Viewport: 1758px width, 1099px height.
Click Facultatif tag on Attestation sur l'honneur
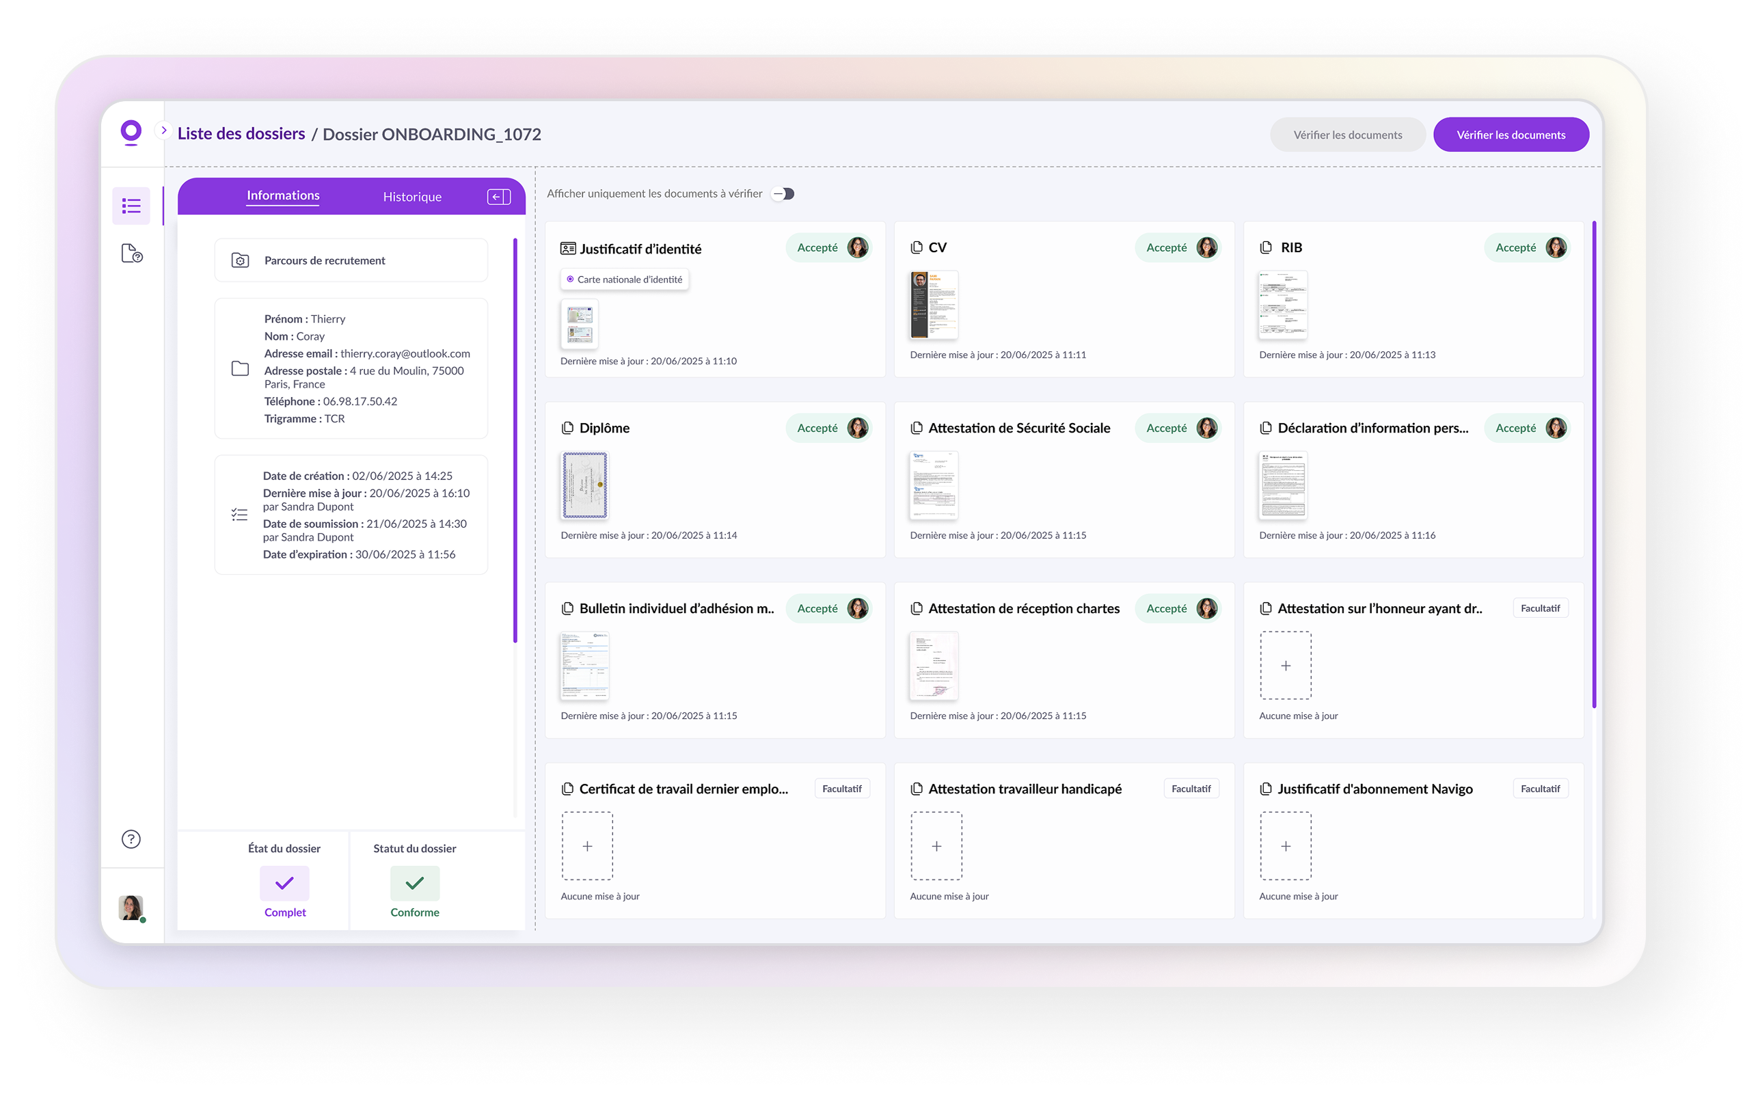pos(1539,608)
